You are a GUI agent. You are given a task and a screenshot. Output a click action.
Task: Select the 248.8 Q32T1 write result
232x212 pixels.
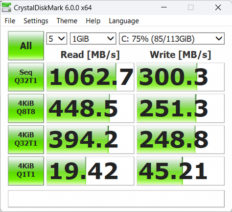181,139
